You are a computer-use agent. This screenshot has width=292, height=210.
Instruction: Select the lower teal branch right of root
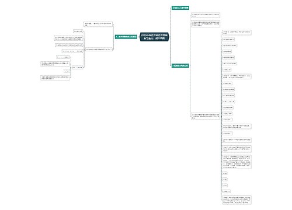pos(180,65)
